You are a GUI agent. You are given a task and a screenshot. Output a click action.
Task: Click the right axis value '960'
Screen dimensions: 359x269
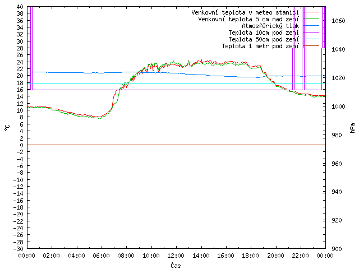337,164
